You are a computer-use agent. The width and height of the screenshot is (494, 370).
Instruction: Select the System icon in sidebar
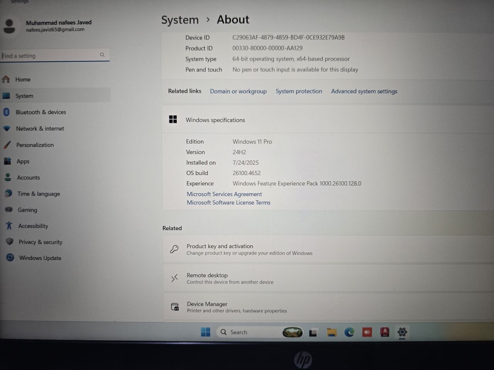pyautogui.click(x=6, y=96)
